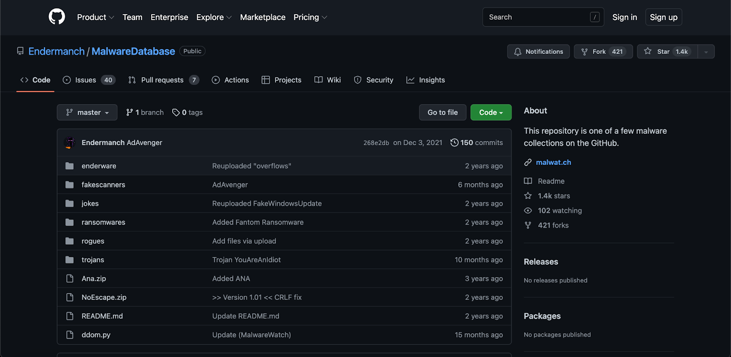731x357 pixels.
Task: Click the commit history clock icon
Action: [x=454, y=142]
